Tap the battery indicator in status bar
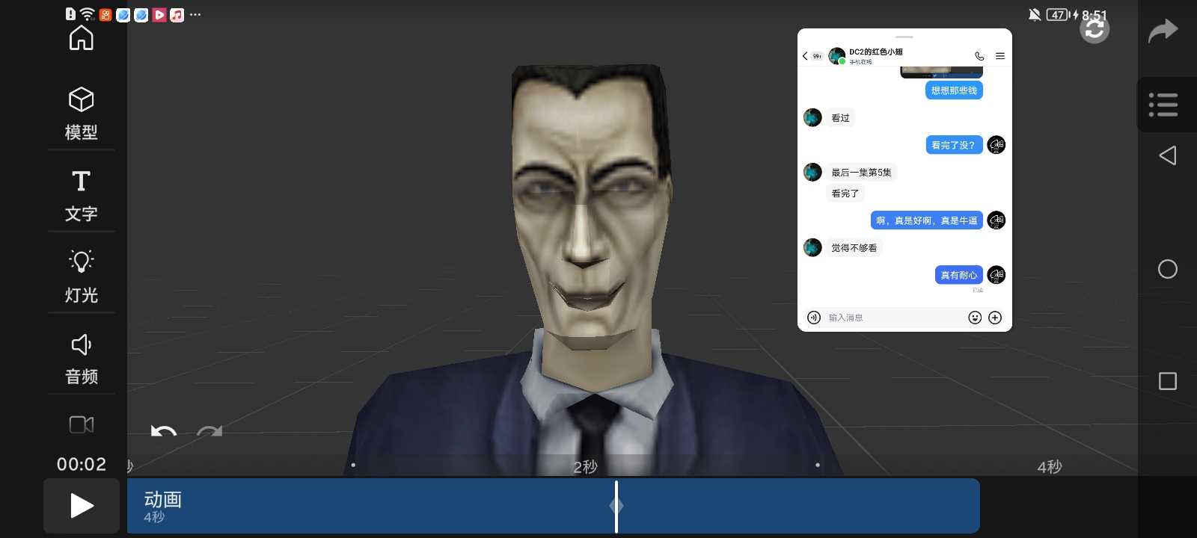Viewport: 1197px width, 538px height. pos(1057,14)
